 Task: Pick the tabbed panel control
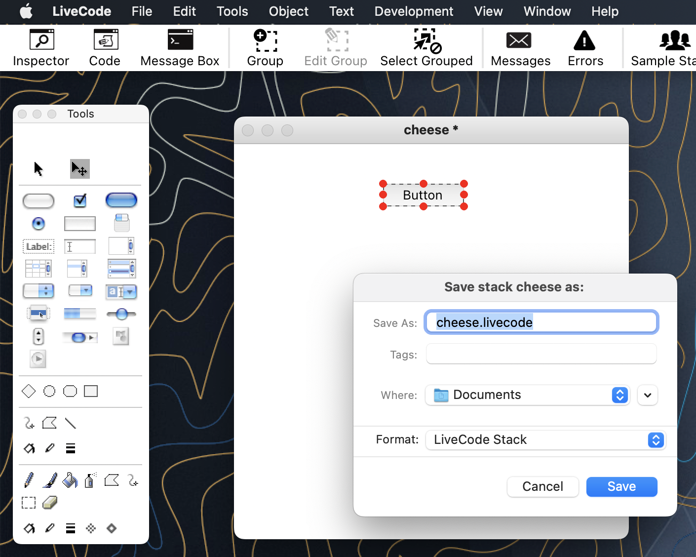point(121,223)
